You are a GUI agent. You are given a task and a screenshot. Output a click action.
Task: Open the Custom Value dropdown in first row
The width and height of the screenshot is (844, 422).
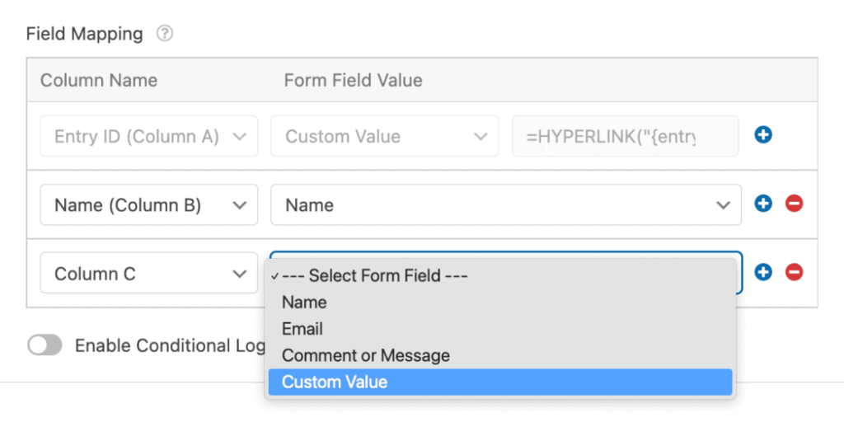click(385, 136)
